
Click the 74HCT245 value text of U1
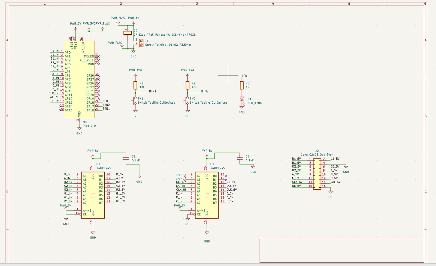[x=104, y=168]
